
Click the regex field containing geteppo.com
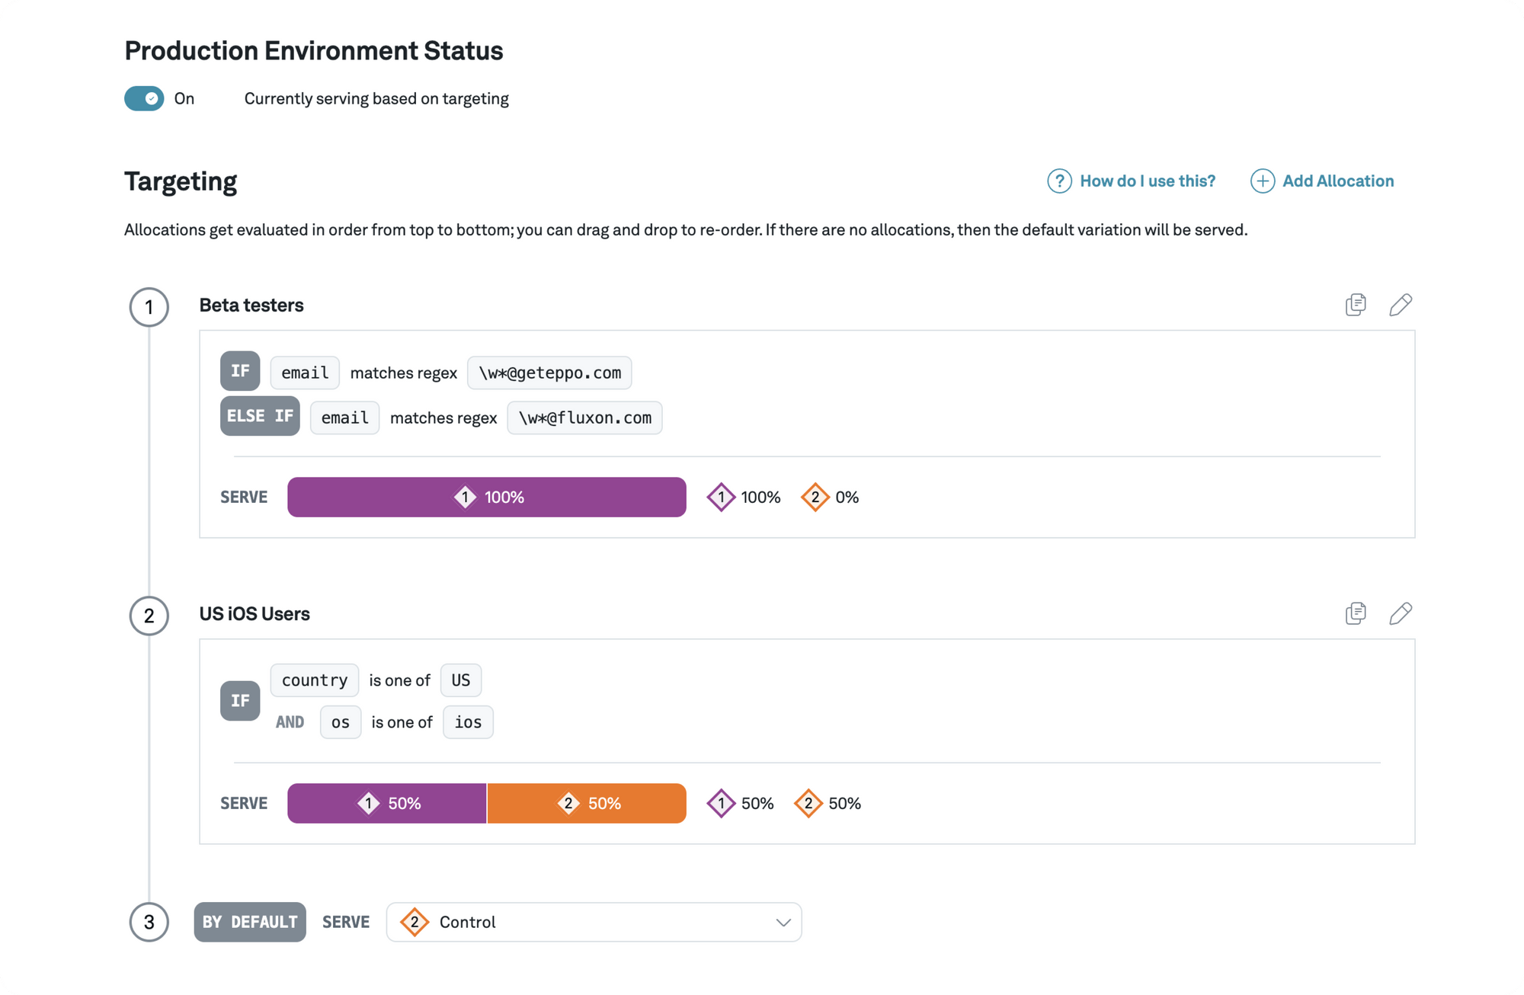pyautogui.click(x=549, y=373)
